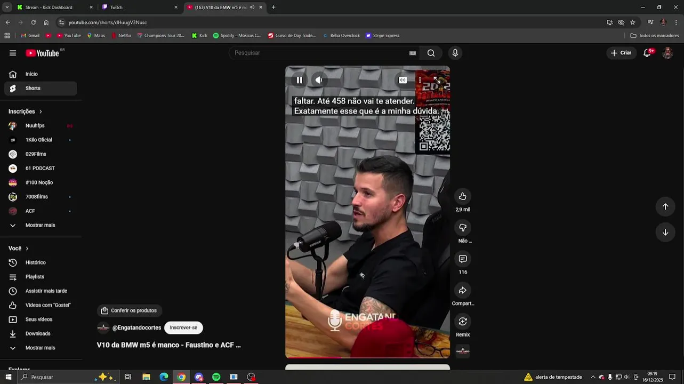This screenshot has height=384, width=684.
Task: Click the search magnifier button
Action: pyautogui.click(x=431, y=53)
